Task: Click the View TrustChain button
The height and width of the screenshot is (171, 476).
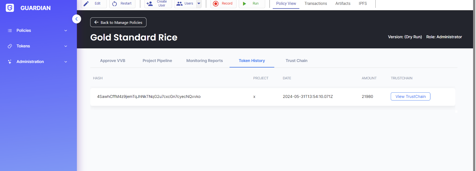Action: coord(410,97)
